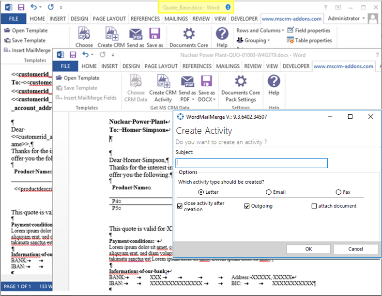Click Save icon in back Word title bar
The height and width of the screenshot is (296, 382).
point(21,7)
